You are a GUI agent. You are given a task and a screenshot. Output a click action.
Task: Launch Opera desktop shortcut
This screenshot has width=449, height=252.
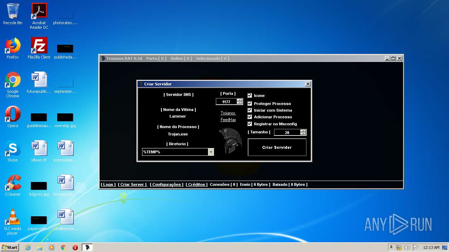[x=13, y=117]
